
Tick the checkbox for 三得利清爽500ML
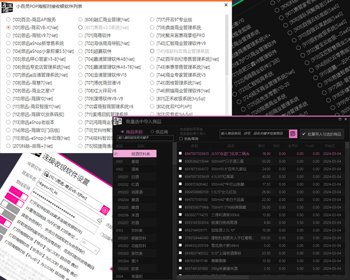pos(180,214)
